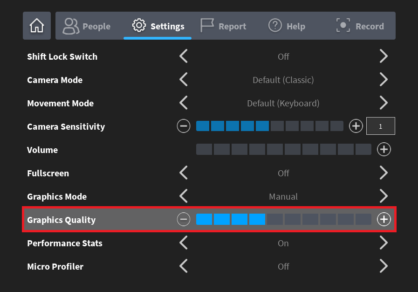Click the minus icon for Camera Sensitivity
This screenshot has width=418, height=292.
pyautogui.click(x=183, y=126)
